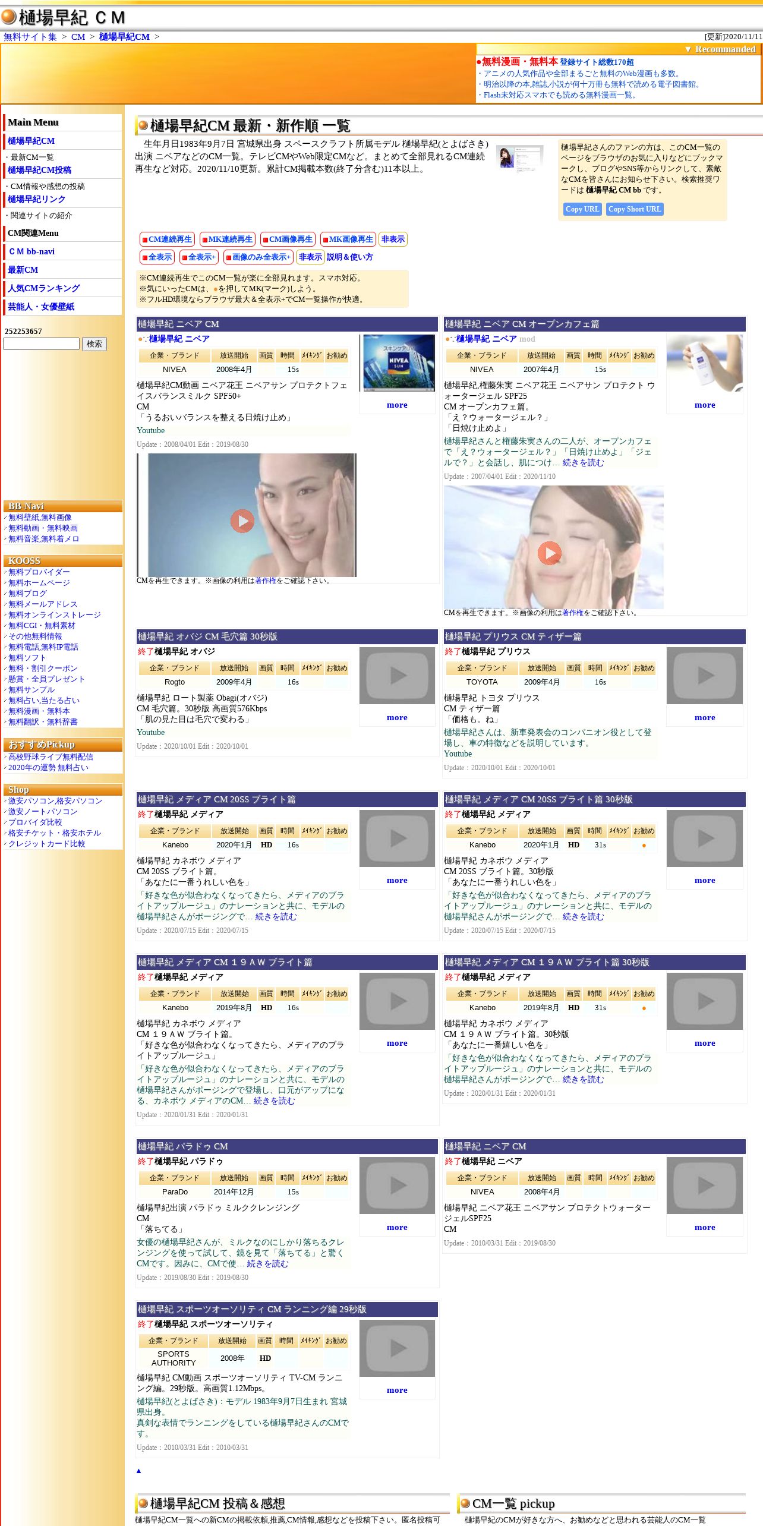Click the オバジ CM placeholder video thumbnail
The image size is (763, 1526).
coord(398,676)
